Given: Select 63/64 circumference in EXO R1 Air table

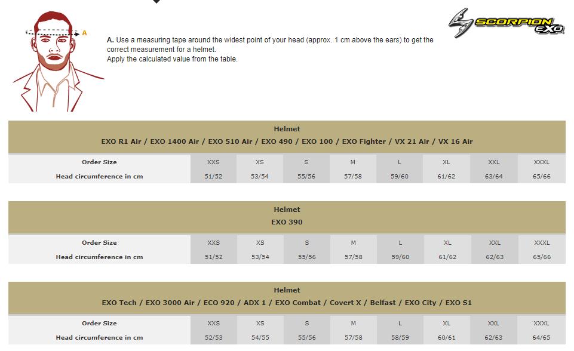Looking at the screenshot, I should coord(494,177).
